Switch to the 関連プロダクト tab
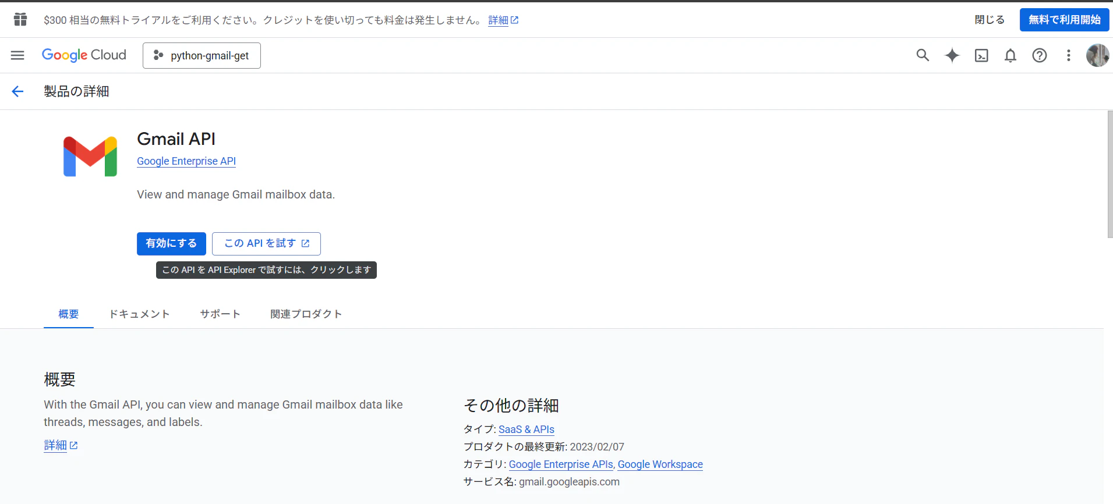 click(x=306, y=314)
